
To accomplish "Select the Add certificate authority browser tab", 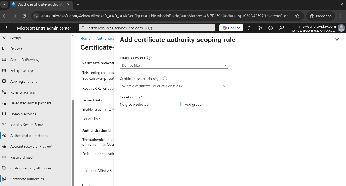I will click(41, 4).
